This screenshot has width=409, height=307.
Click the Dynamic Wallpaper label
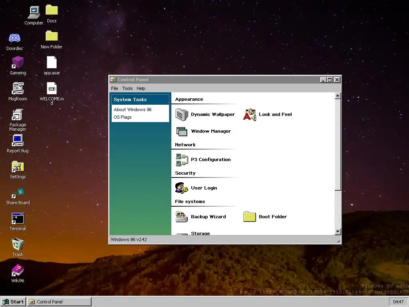point(213,114)
